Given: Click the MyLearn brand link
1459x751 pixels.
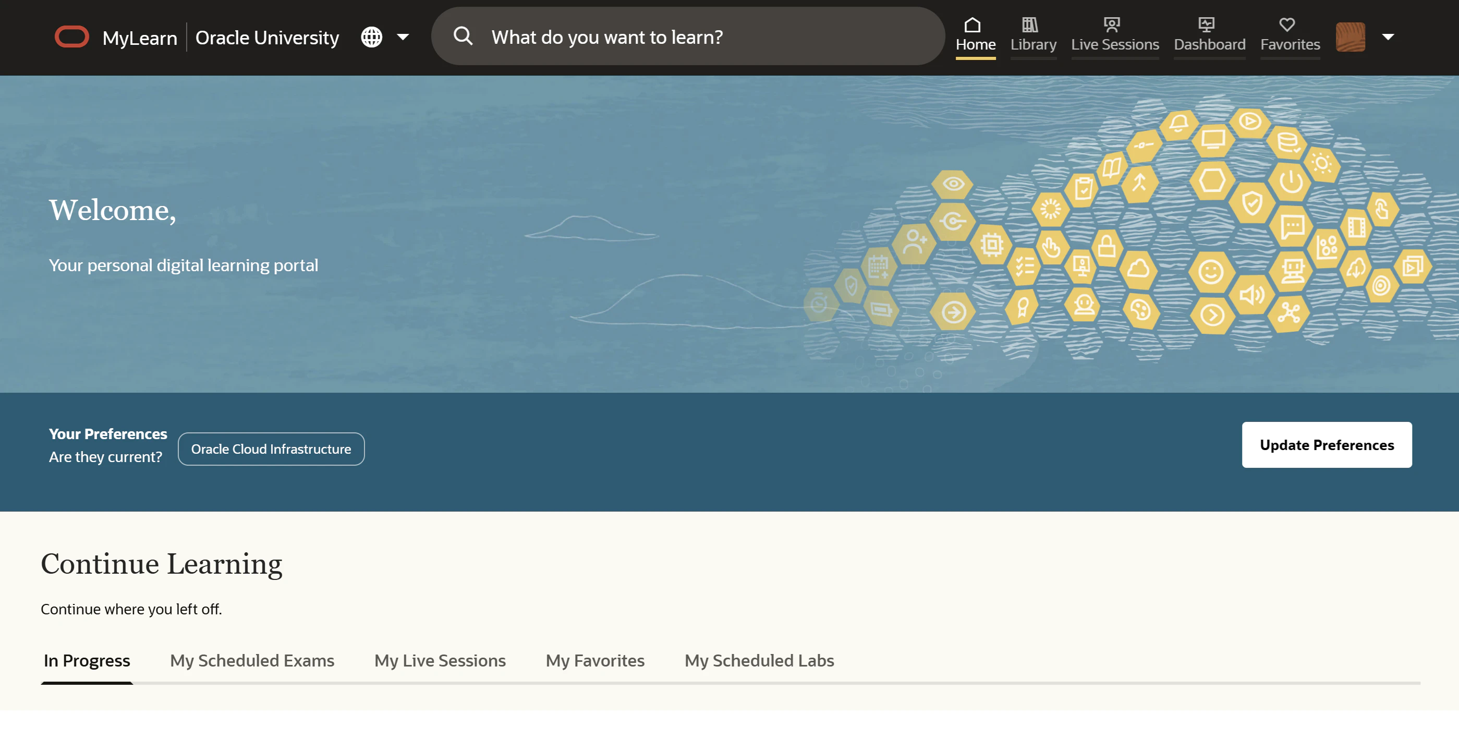Looking at the screenshot, I should tap(140, 38).
